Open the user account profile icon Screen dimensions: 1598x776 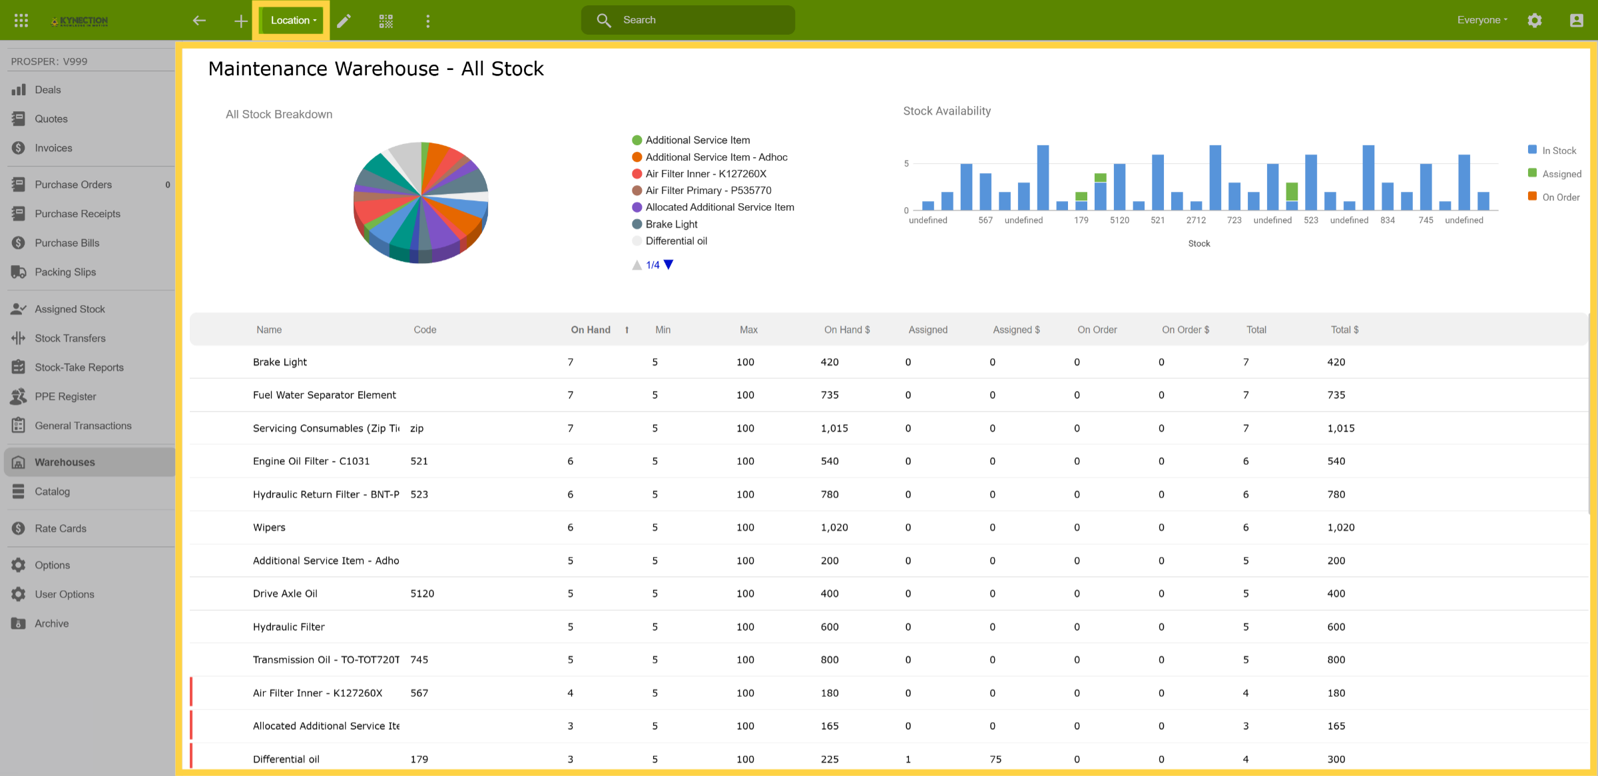(x=1576, y=21)
